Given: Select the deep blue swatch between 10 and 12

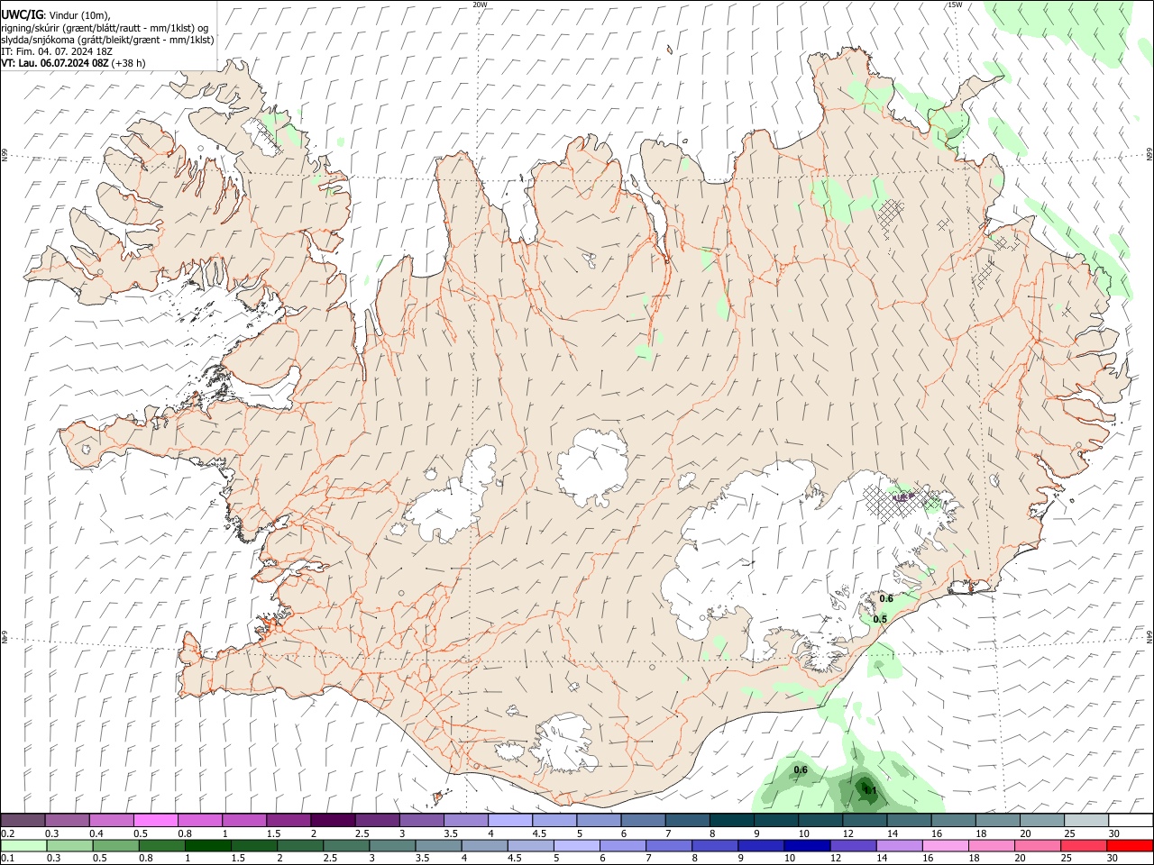Looking at the screenshot, I should click(x=807, y=846).
